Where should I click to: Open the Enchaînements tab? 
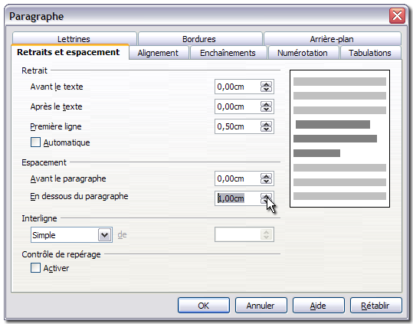click(228, 53)
